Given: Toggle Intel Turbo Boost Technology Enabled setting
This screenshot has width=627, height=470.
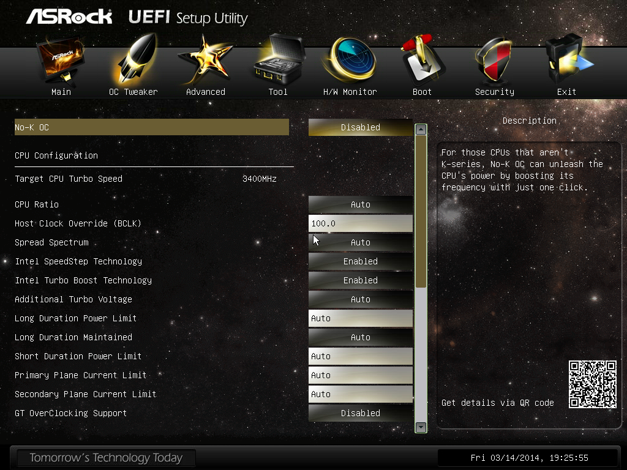Looking at the screenshot, I should tap(360, 280).
